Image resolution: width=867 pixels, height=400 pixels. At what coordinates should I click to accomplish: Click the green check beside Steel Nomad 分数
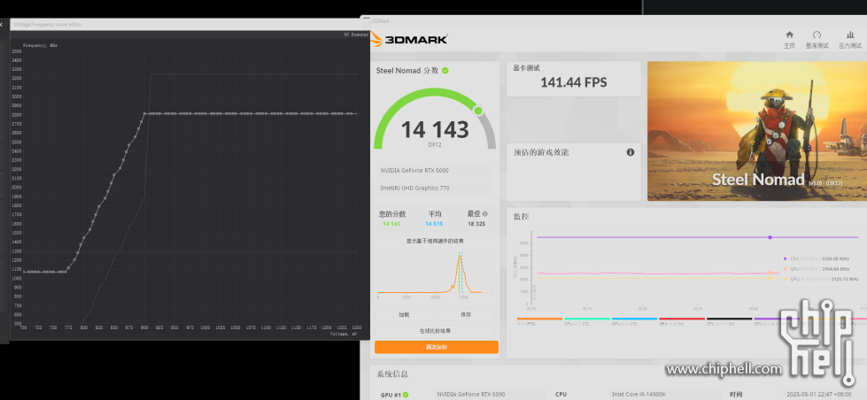pos(445,71)
